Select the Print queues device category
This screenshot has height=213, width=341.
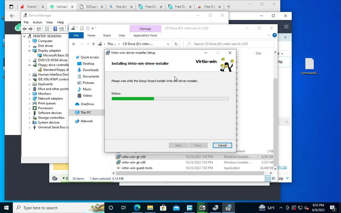pyautogui.click(x=47, y=103)
